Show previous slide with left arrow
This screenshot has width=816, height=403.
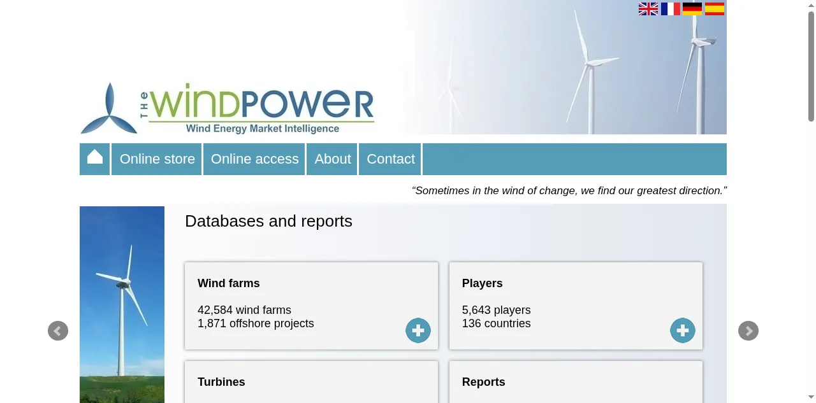pyautogui.click(x=58, y=330)
